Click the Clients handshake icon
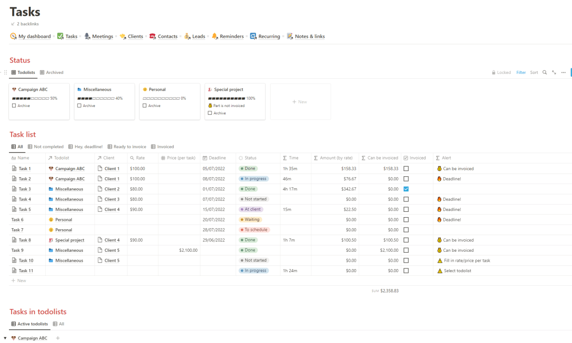 coord(123,36)
